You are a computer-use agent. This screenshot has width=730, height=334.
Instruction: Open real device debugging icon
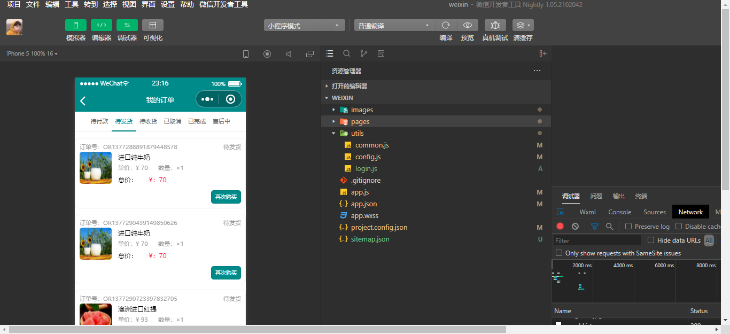pos(495,25)
